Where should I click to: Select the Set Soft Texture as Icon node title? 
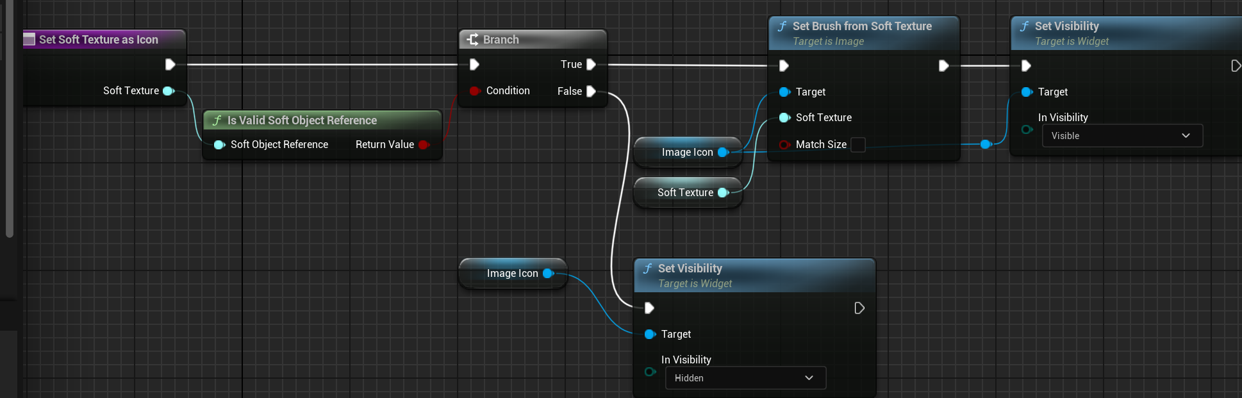click(98, 40)
